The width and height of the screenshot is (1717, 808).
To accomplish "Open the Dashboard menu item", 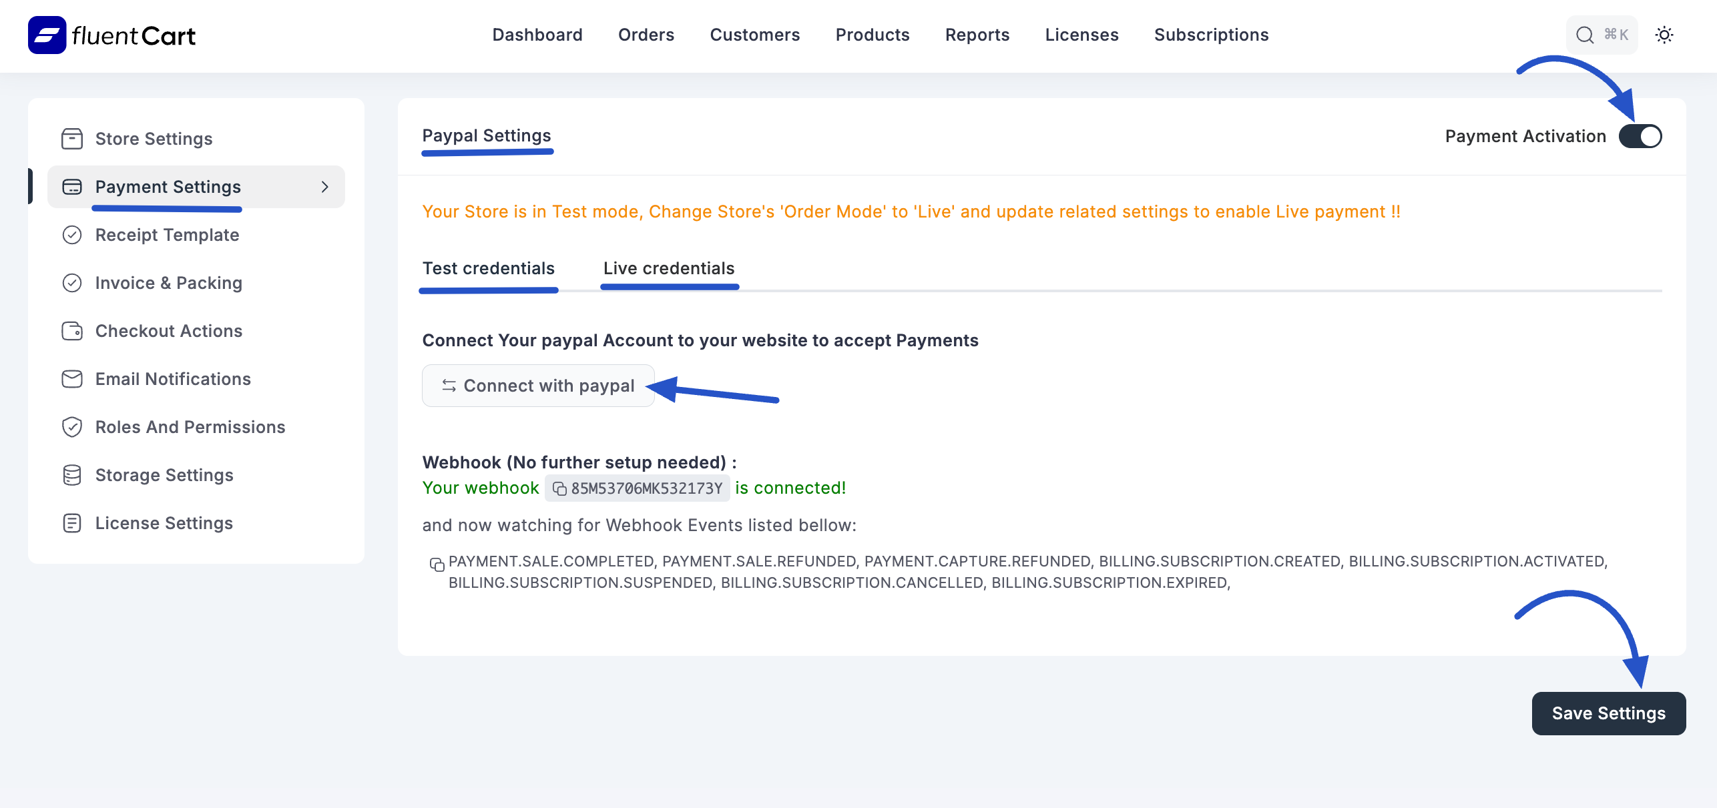I will click(537, 35).
